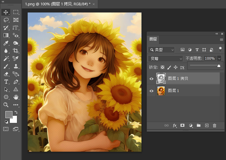
Task: Select the Brush tool
Action: click(x=6, y=66)
